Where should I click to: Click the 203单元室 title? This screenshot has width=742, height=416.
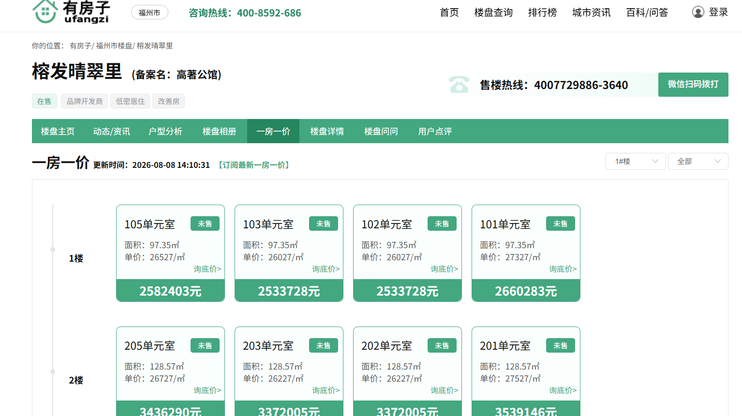click(268, 346)
